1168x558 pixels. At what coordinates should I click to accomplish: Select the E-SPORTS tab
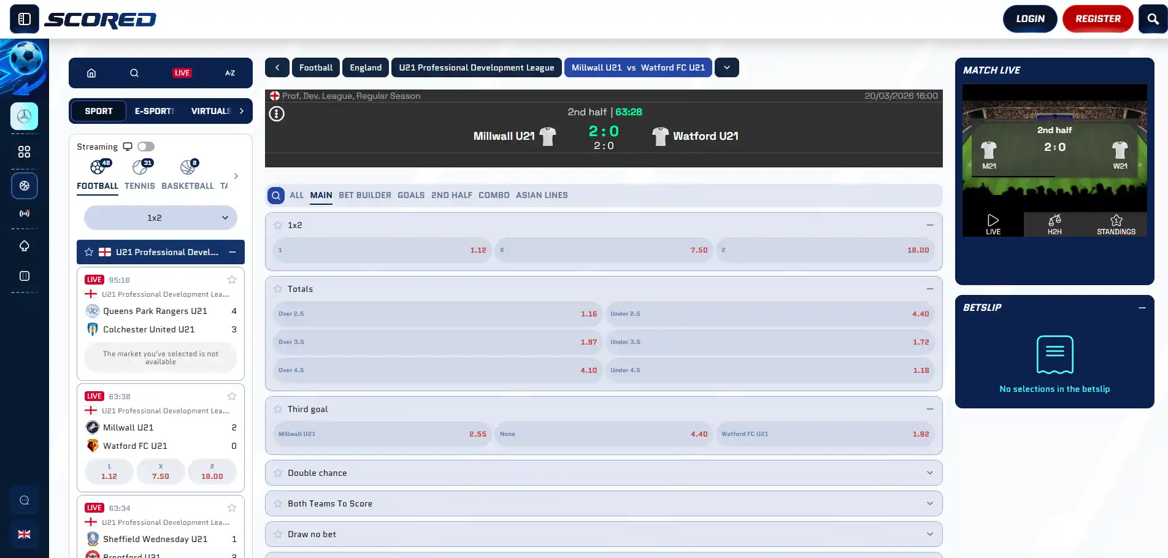coord(155,111)
